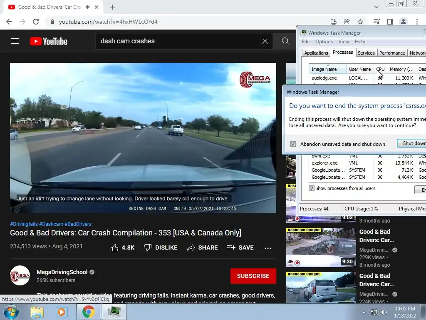Switch to Processes tab
This screenshot has height=320, width=426.
click(x=343, y=52)
